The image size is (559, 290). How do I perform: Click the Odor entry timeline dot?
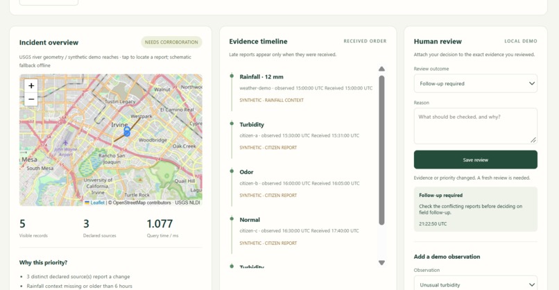[232, 171]
